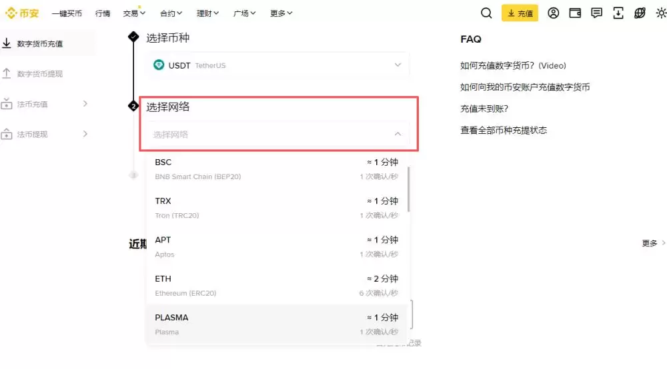Choose the PLASMA network option
Screen dimensions: 667x369
(x=277, y=324)
